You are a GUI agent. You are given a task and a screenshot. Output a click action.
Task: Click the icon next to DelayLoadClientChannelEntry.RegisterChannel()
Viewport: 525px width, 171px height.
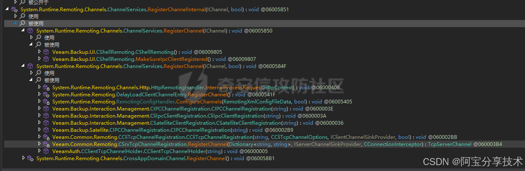pos(46,94)
